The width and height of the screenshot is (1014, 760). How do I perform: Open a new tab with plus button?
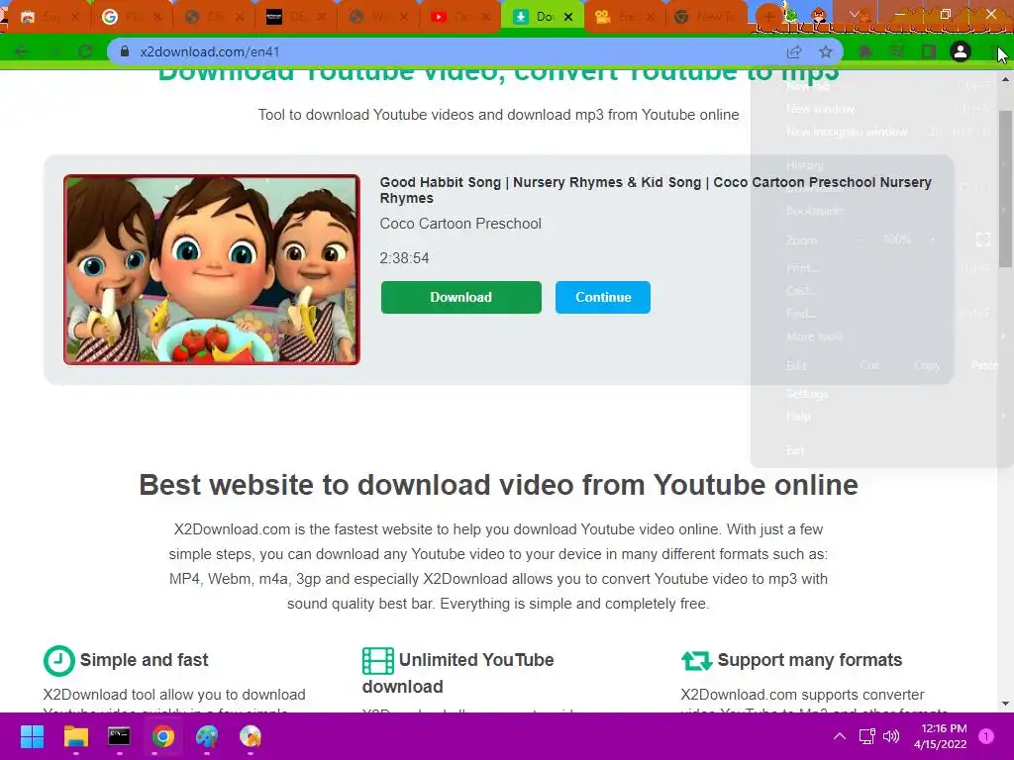tap(768, 16)
